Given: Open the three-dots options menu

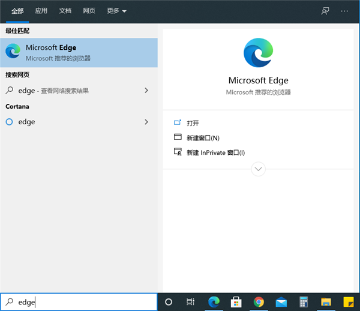Looking at the screenshot, I should pyautogui.click(x=344, y=11).
